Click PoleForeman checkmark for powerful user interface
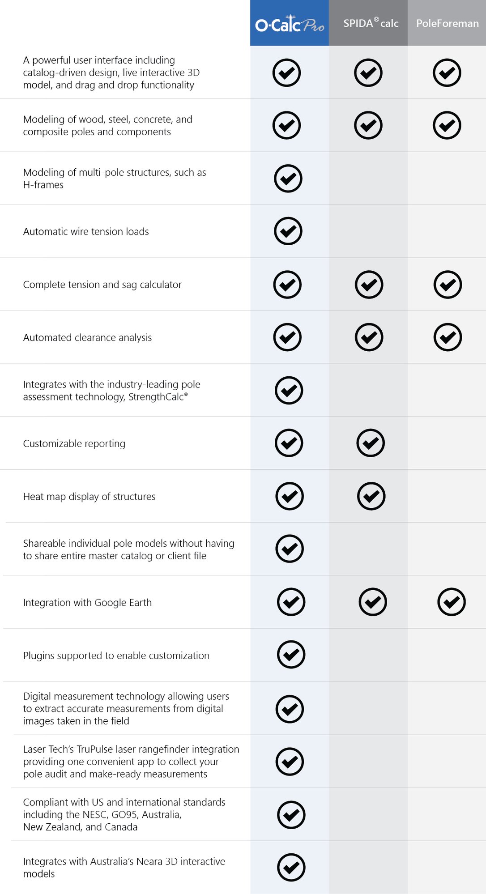 [447, 72]
